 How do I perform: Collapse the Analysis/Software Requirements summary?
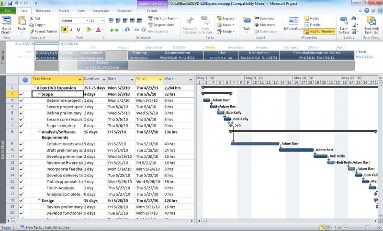(x=39, y=132)
